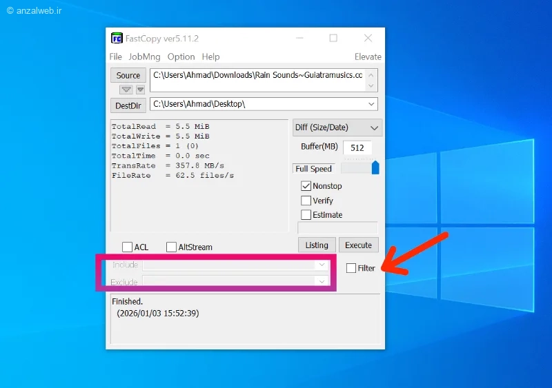Expand the Diff (Size/Date) mode dropdown
The image size is (552, 388).
pos(374,128)
